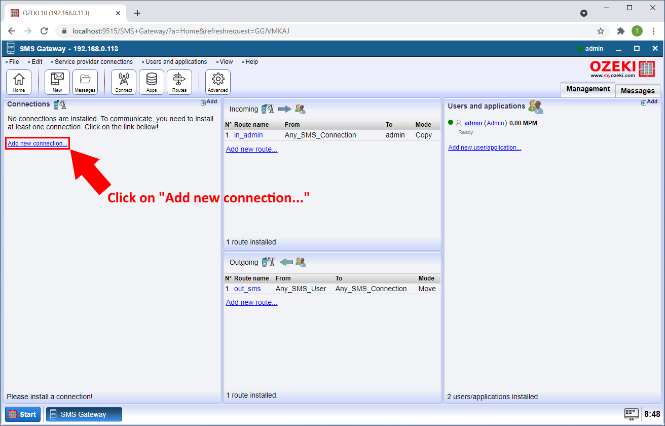This screenshot has width=665, height=426.
Task: Click the www.myozeki.com link
Action: click(x=612, y=76)
